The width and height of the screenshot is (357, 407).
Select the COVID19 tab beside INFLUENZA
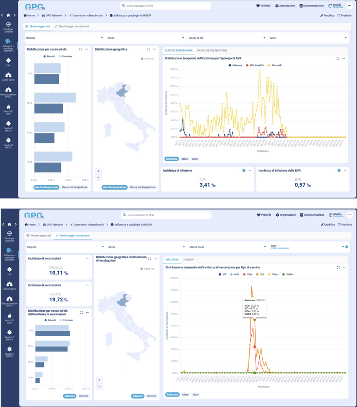pos(188,260)
